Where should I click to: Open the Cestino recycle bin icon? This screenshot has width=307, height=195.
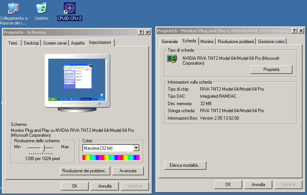click(x=41, y=11)
